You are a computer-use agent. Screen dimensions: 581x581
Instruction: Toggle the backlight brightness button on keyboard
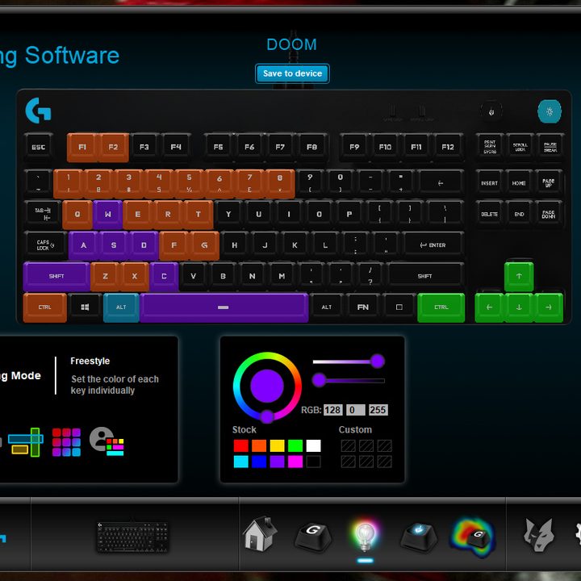tap(550, 111)
